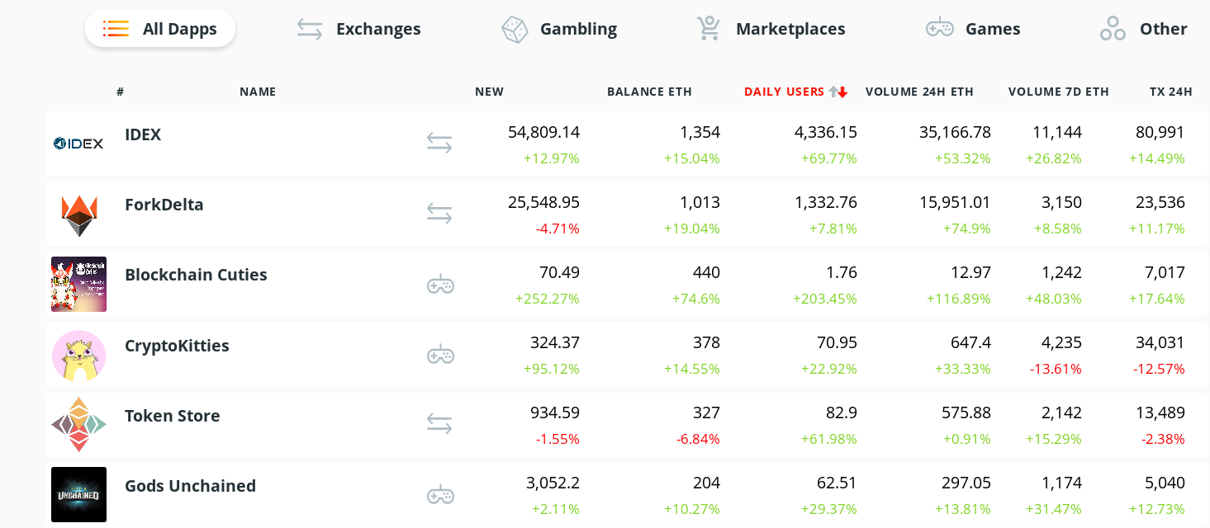Click gamepad icon in Gods Unchained row
Image resolution: width=1210 pixels, height=528 pixels.
[440, 495]
